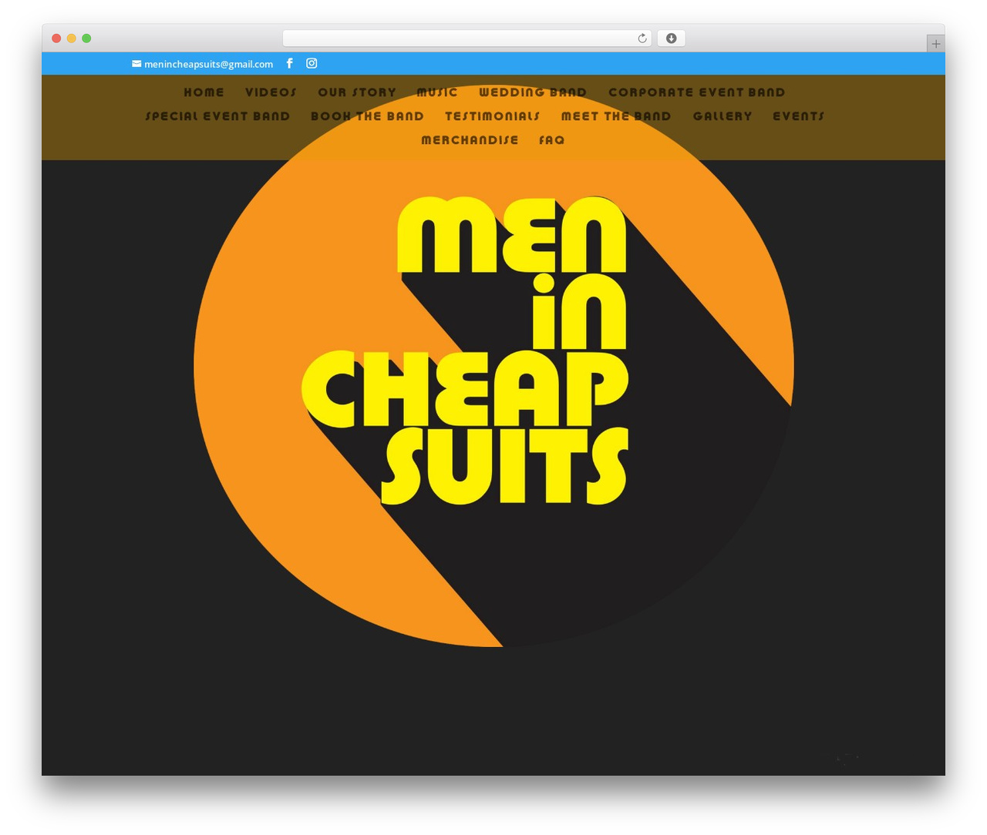Close the browser window with red button

coord(56,39)
